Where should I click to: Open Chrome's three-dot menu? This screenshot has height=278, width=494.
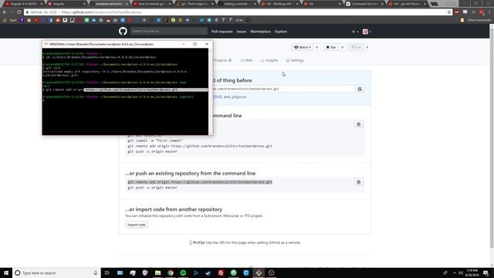click(x=489, y=12)
